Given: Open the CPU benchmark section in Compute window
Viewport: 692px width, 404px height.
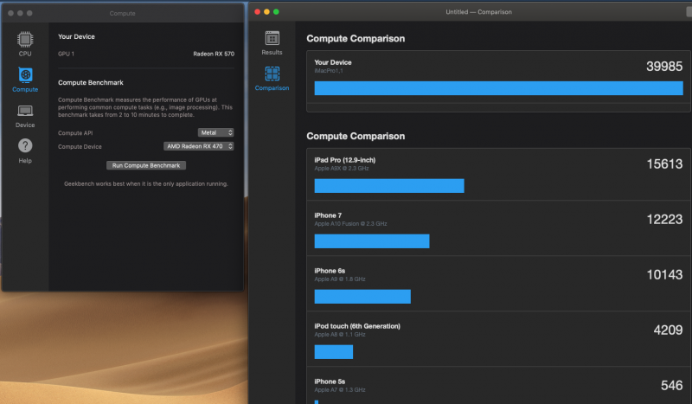Looking at the screenshot, I should pos(25,44).
